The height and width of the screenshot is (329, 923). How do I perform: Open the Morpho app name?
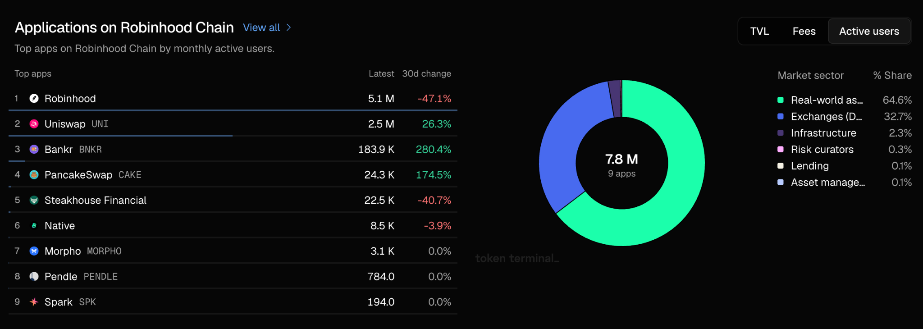point(63,251)
